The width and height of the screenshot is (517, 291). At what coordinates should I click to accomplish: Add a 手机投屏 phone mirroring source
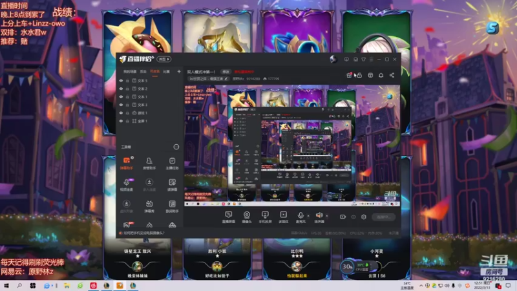(x=265, y=217)
